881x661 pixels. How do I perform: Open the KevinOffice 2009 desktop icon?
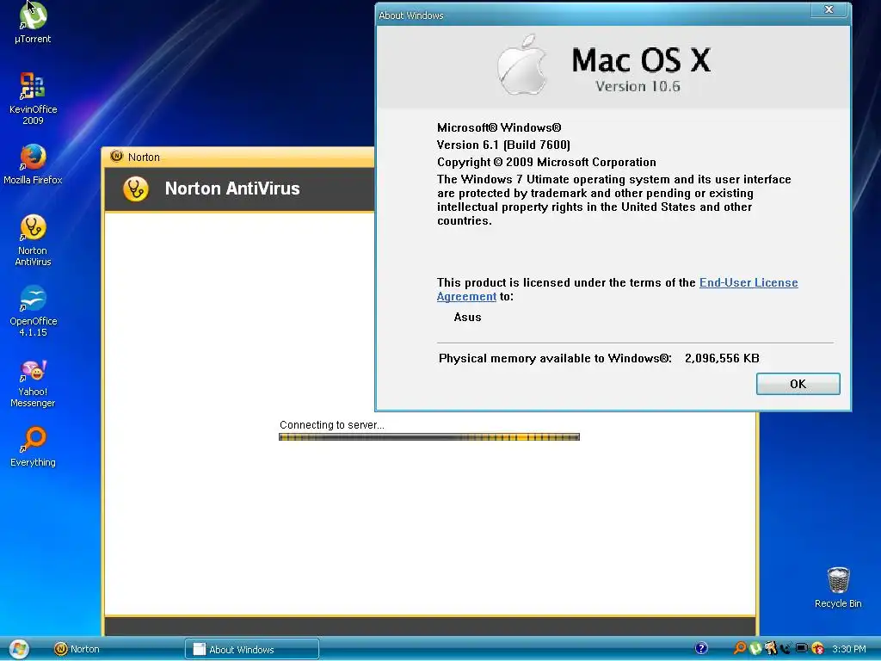33,98
